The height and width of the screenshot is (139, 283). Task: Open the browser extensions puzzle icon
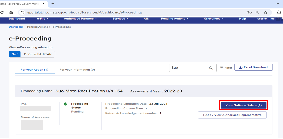click(279, 12)
